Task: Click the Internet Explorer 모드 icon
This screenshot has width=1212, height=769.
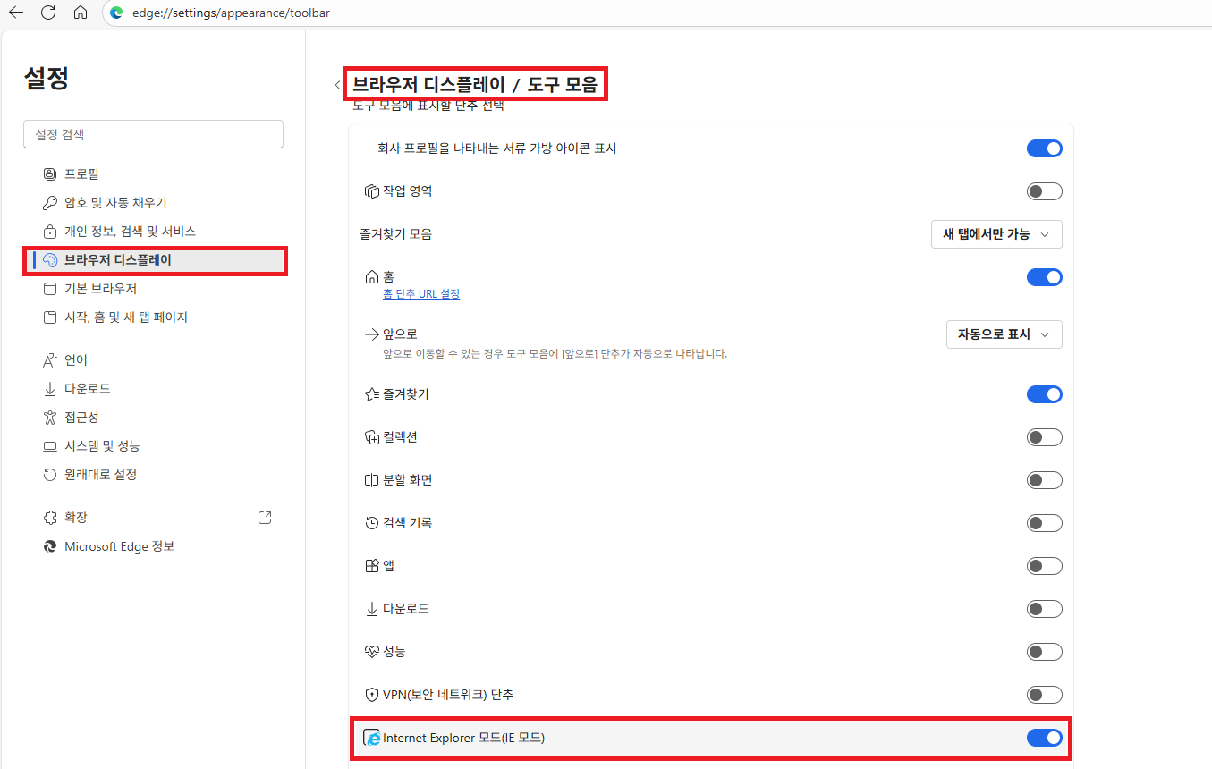Action: (x=372, y=738)
